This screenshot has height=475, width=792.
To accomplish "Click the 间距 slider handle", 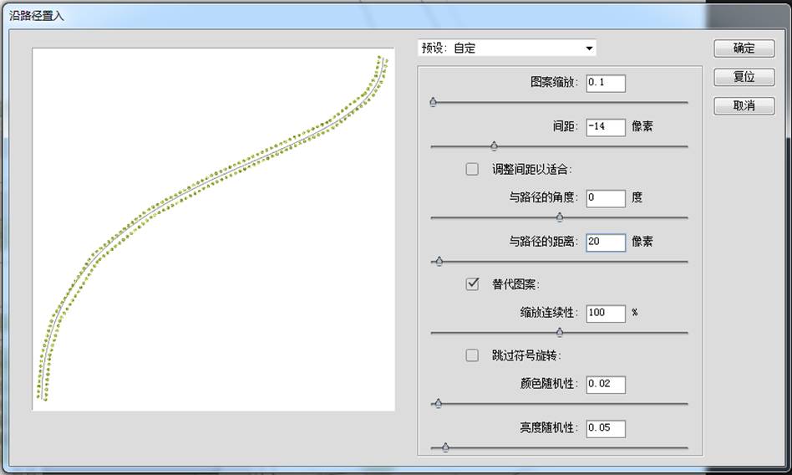I will [x=494, y=146].
